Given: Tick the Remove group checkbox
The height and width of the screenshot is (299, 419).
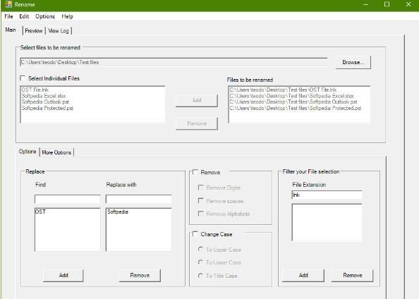Looking at the screenshot, I should (x=195, y=172).
